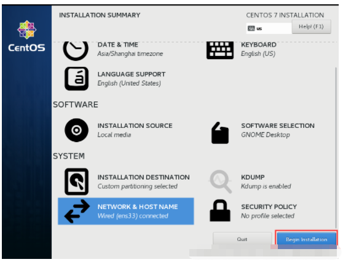The width and height of the screenshot is (343, 262).
Task: Select the Language Support icon
Action: [x=77, y=79]
